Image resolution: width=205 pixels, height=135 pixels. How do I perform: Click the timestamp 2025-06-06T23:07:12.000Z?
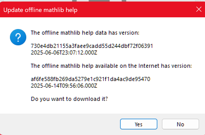point(64,53)
